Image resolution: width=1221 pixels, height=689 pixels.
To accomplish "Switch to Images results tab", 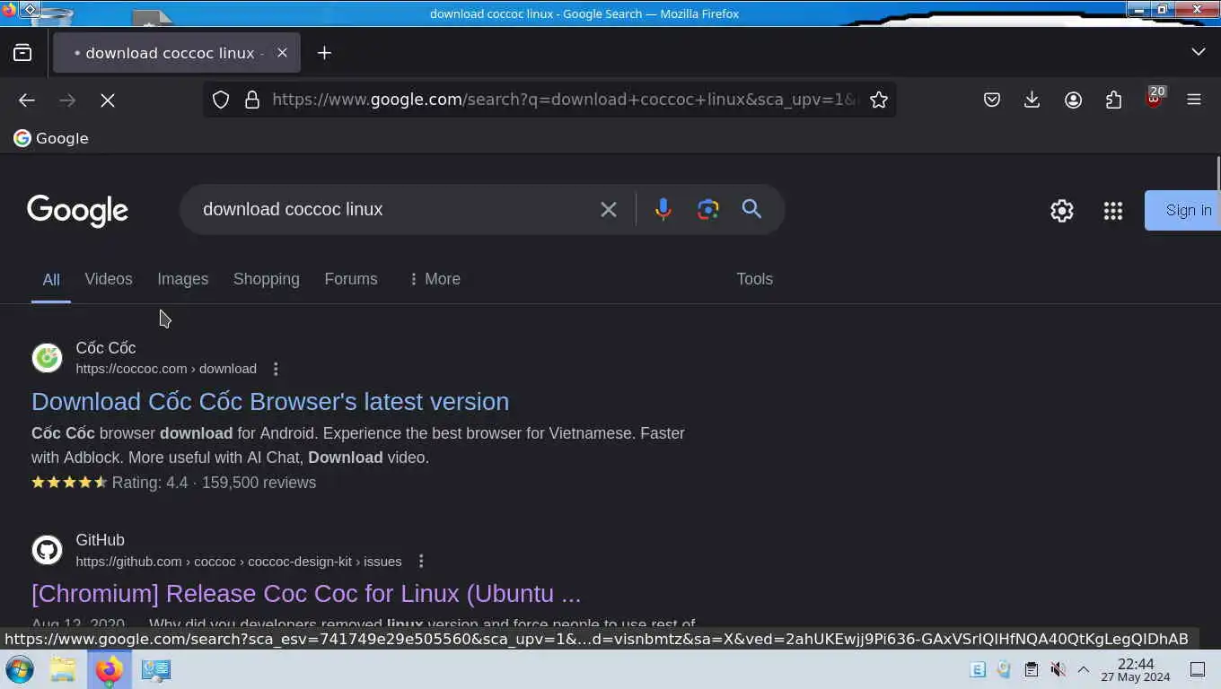I will pos(183,279).
